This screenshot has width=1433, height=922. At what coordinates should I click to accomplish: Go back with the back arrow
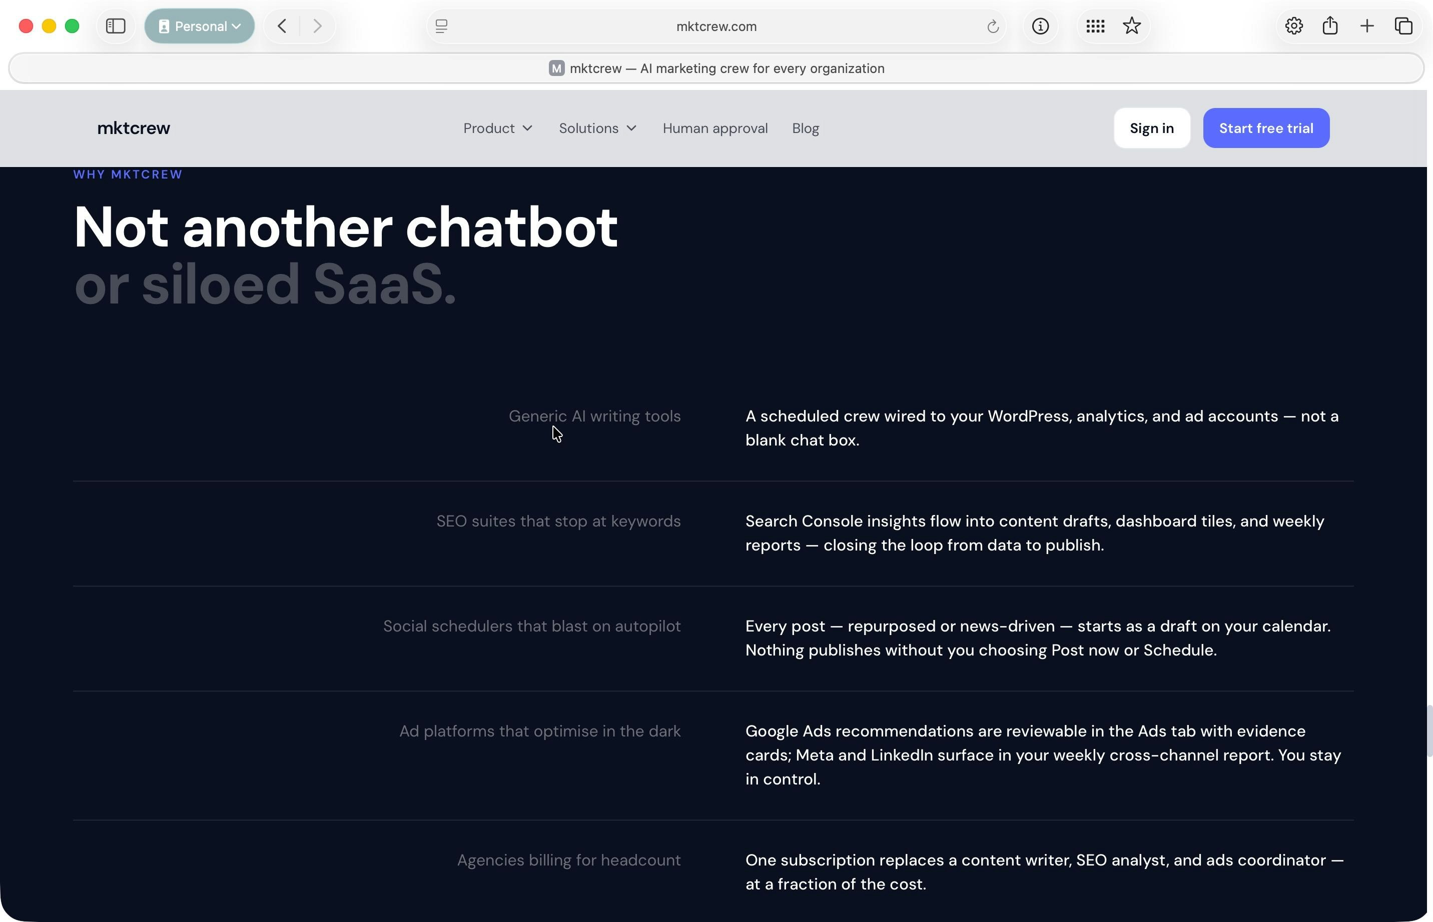click(x=282, y=26)
